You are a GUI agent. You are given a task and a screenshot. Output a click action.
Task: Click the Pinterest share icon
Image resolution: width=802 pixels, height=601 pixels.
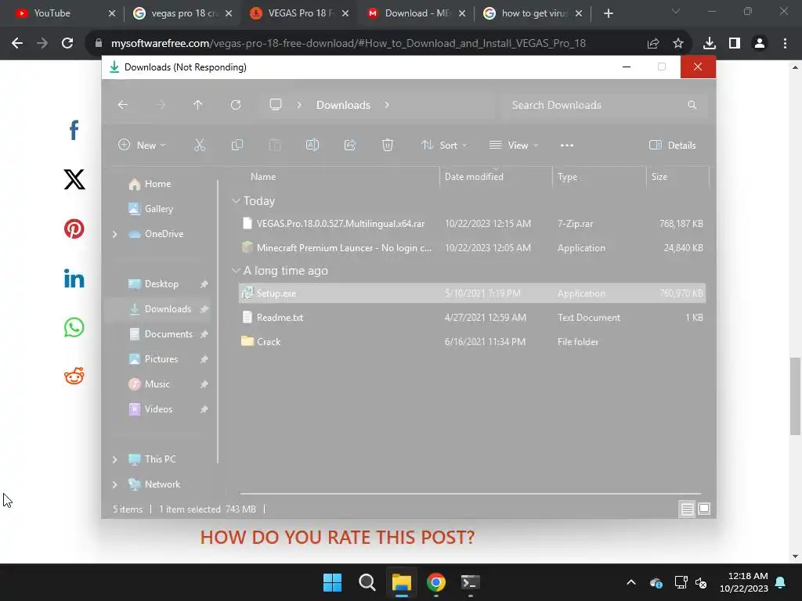tap(74, 229)
